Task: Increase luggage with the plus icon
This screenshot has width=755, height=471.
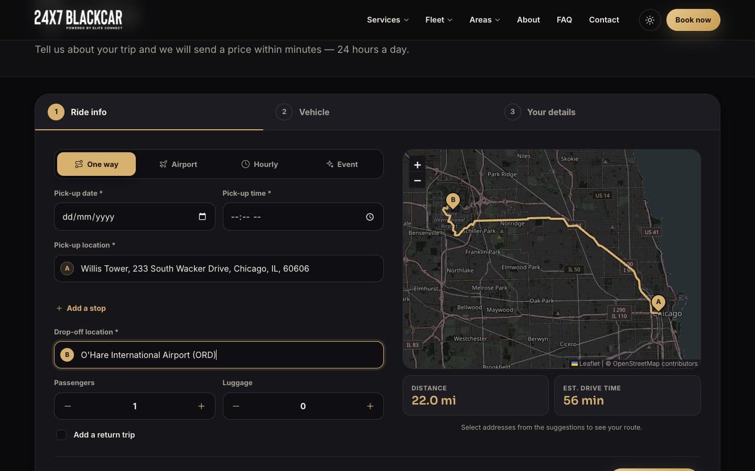Action: pyautogui.click(x=370, y=406)
